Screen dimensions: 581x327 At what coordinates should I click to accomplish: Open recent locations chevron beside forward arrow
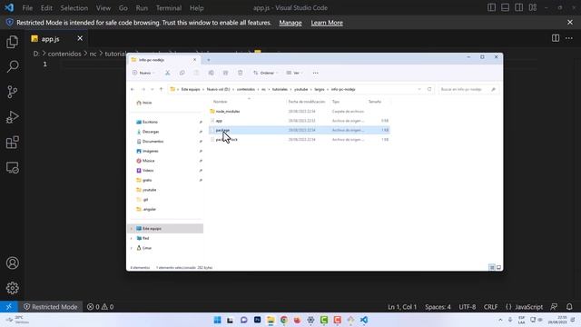click(152, 89)
